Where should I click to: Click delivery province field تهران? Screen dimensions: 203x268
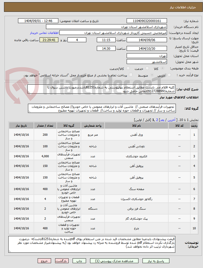147,56
